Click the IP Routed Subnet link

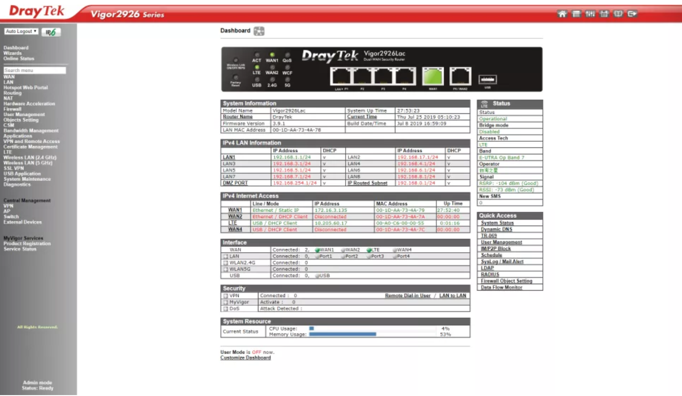tap(367, 183)
